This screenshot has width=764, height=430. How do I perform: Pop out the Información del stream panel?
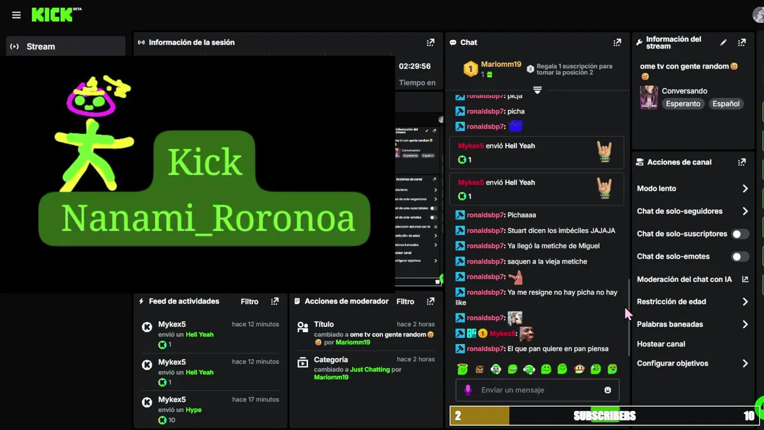click(x=742, y=42)
